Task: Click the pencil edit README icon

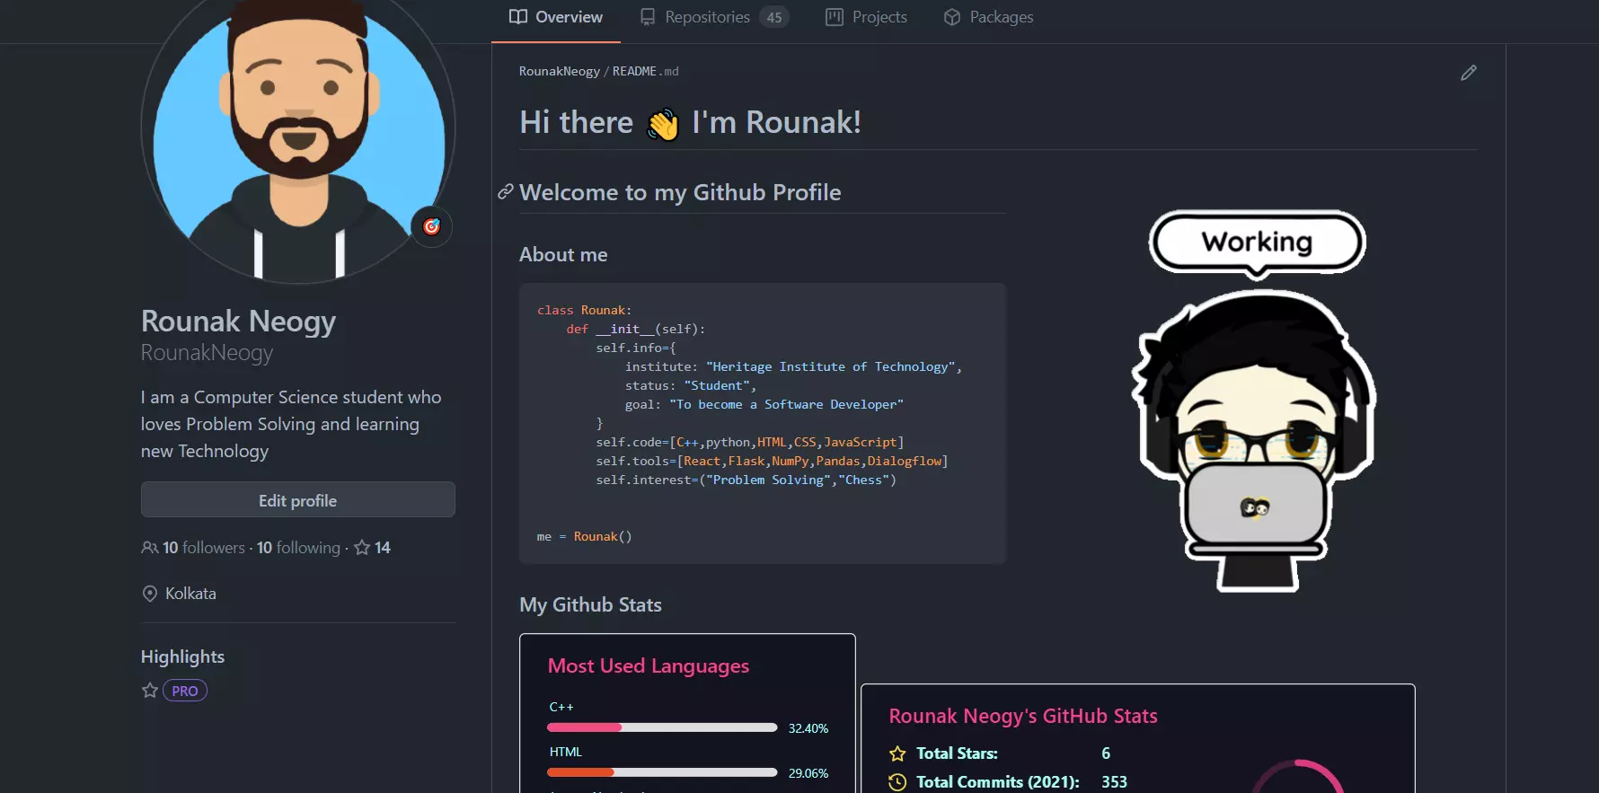Action: pyautogui.click(x=1469, y=73)
